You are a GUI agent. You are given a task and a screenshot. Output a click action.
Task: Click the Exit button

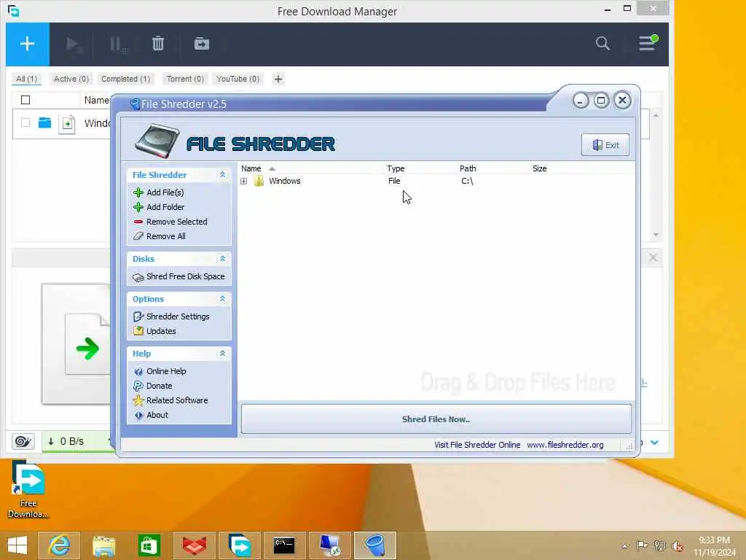tap(605, 145)
